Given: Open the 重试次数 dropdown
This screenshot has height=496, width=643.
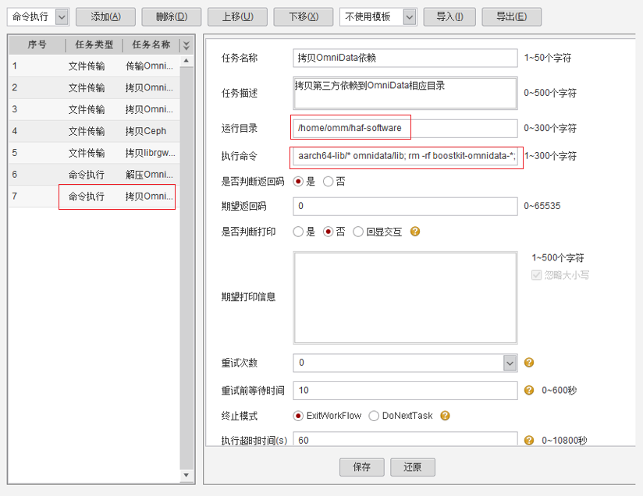Looking at the screenshot, I should tap(510, 363).
